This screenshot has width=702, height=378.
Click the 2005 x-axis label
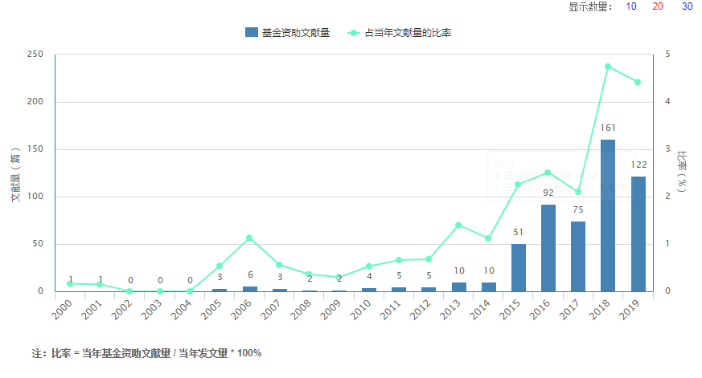pos(211,310)
